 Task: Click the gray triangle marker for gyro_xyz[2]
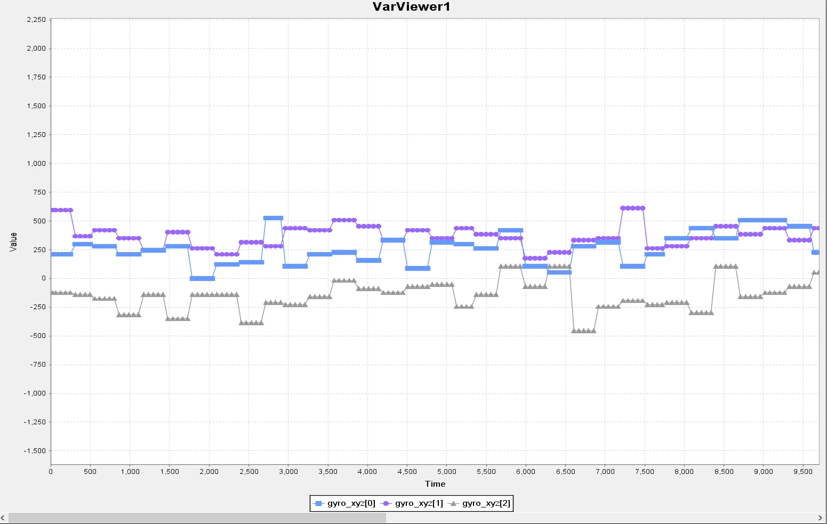point(453,503)
